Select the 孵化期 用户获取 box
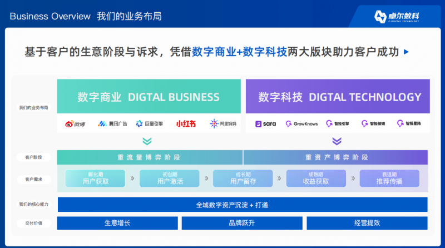This screenshot has width=445, height=248. tap(95, 178)
